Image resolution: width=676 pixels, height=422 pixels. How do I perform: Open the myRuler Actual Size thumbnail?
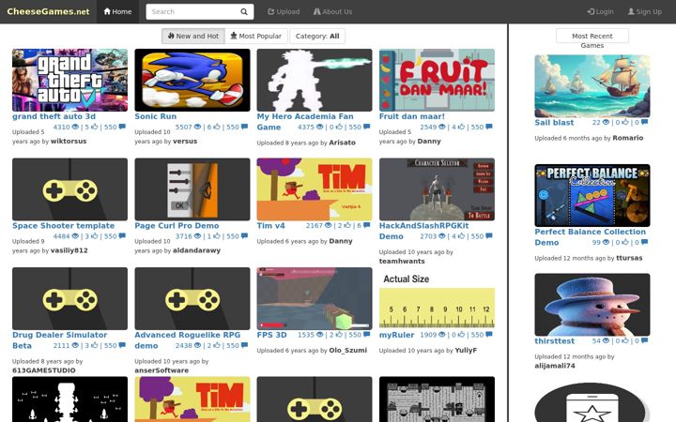click(x=437, y=298)
